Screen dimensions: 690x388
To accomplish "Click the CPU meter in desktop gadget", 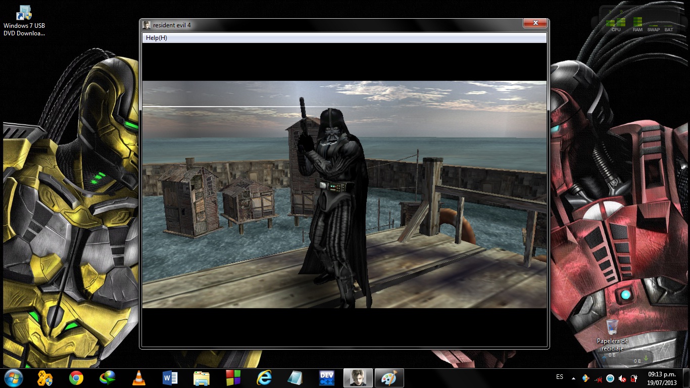I will click(x=616, y=24).
